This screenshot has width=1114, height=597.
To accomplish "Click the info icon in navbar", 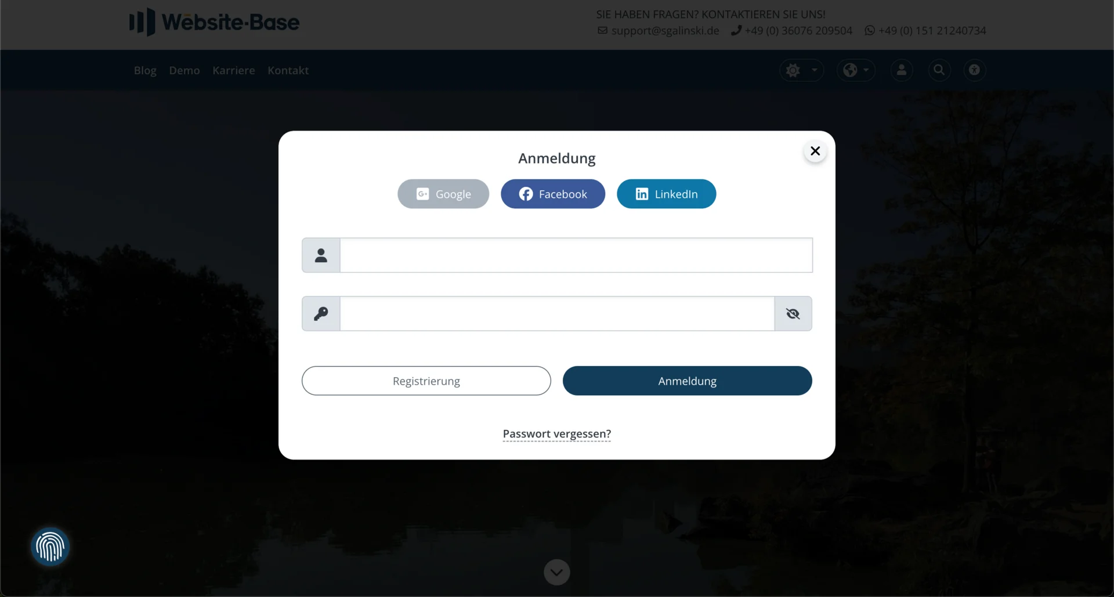I will [x=974, y=70].
